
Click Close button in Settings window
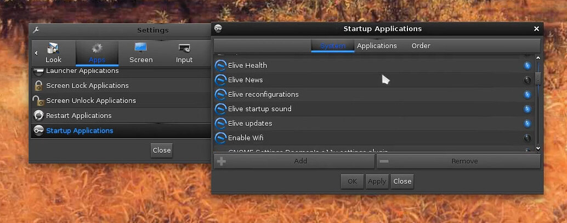coord(162,150)
